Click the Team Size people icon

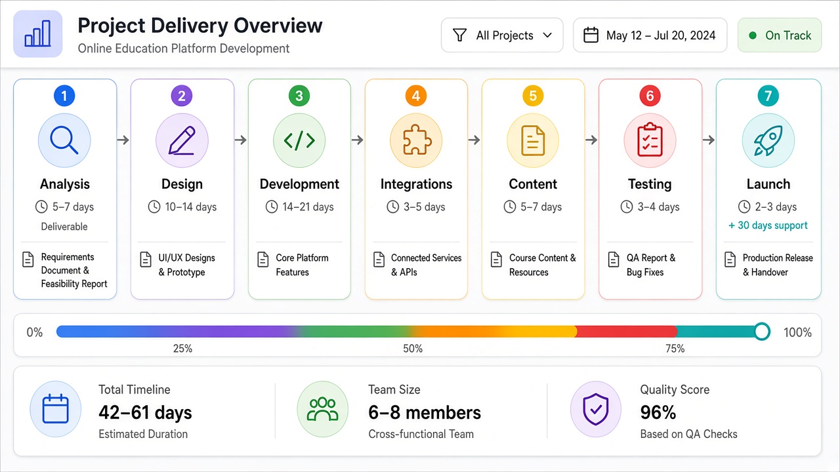coord(322,409)
